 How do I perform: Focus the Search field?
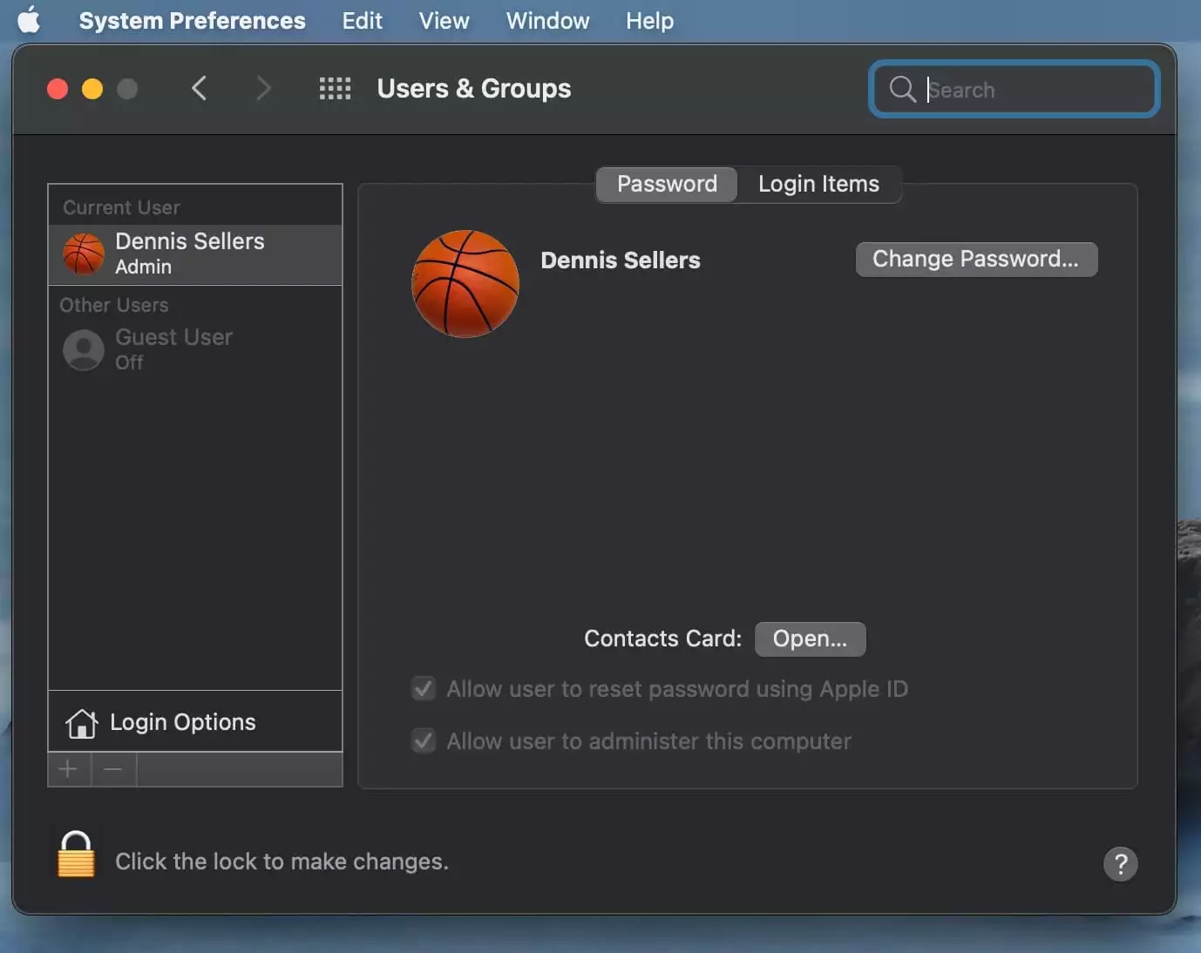click(x=1014, y=89)
